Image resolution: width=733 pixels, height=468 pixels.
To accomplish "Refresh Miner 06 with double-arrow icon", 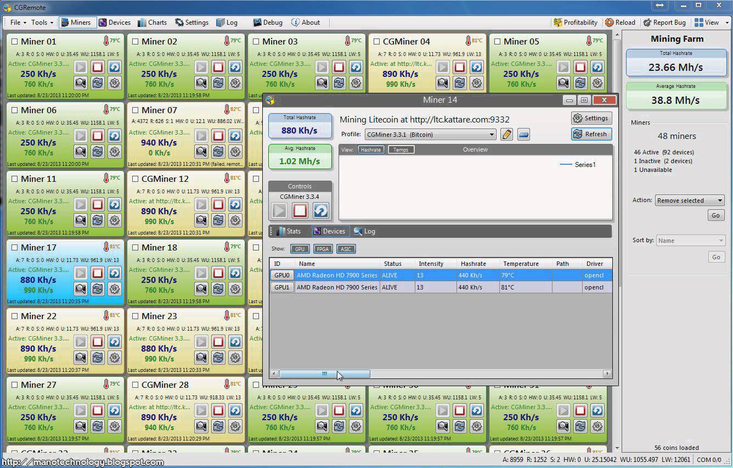I will tap(98, 152).
